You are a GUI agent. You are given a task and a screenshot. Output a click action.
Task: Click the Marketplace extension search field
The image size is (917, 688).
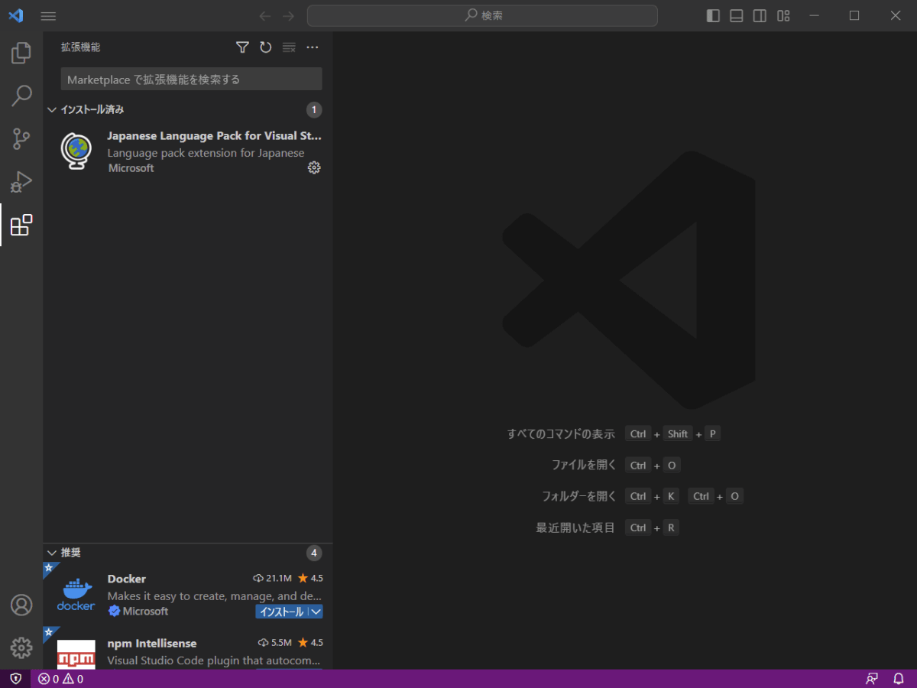click(191, 79)
